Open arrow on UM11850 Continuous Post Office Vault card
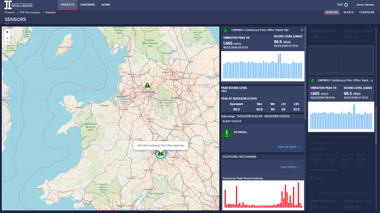Viewport: 380px width, 213px height. tap(372, 80)
